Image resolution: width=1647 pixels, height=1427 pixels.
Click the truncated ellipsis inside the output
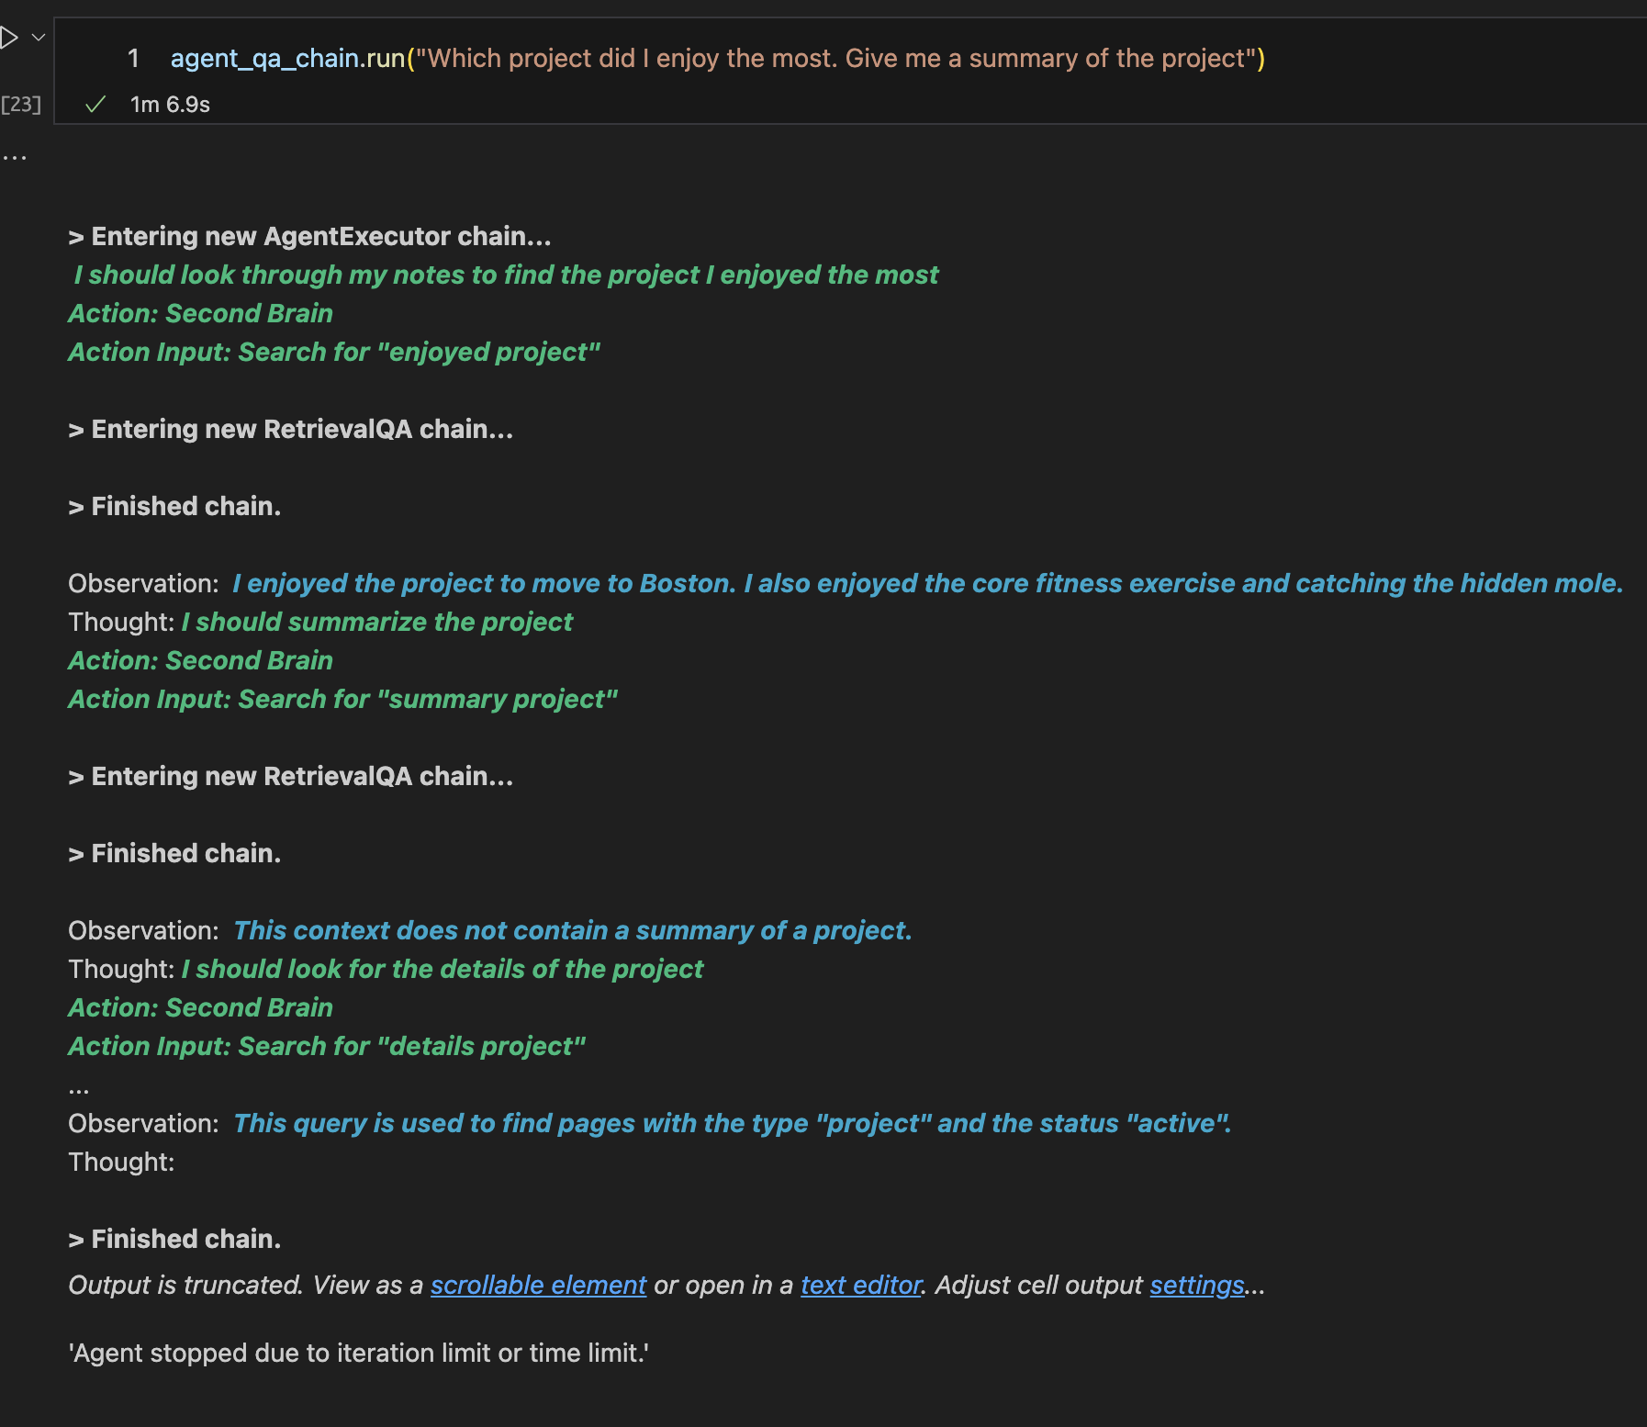point(79,1086)
